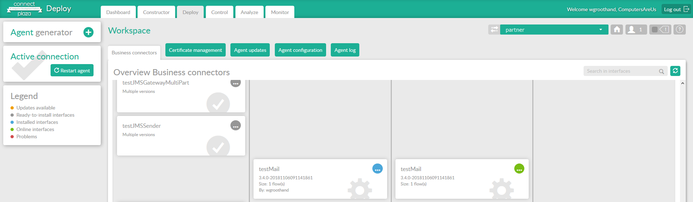Open Certificate management
The image size is (693, 202).
point(195,50)
